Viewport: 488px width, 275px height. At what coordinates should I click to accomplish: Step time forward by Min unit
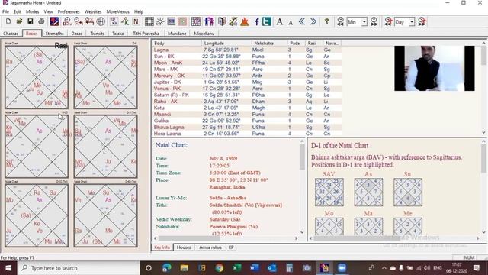click(374, 21)
